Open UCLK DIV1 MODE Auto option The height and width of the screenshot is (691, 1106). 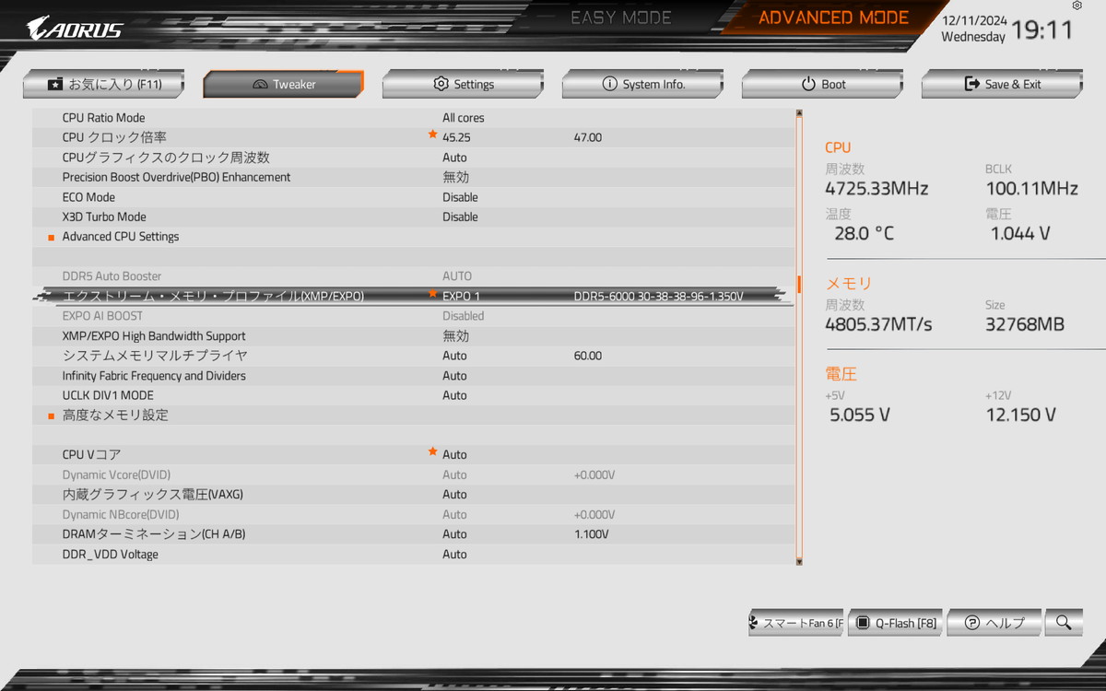[454, 395]
